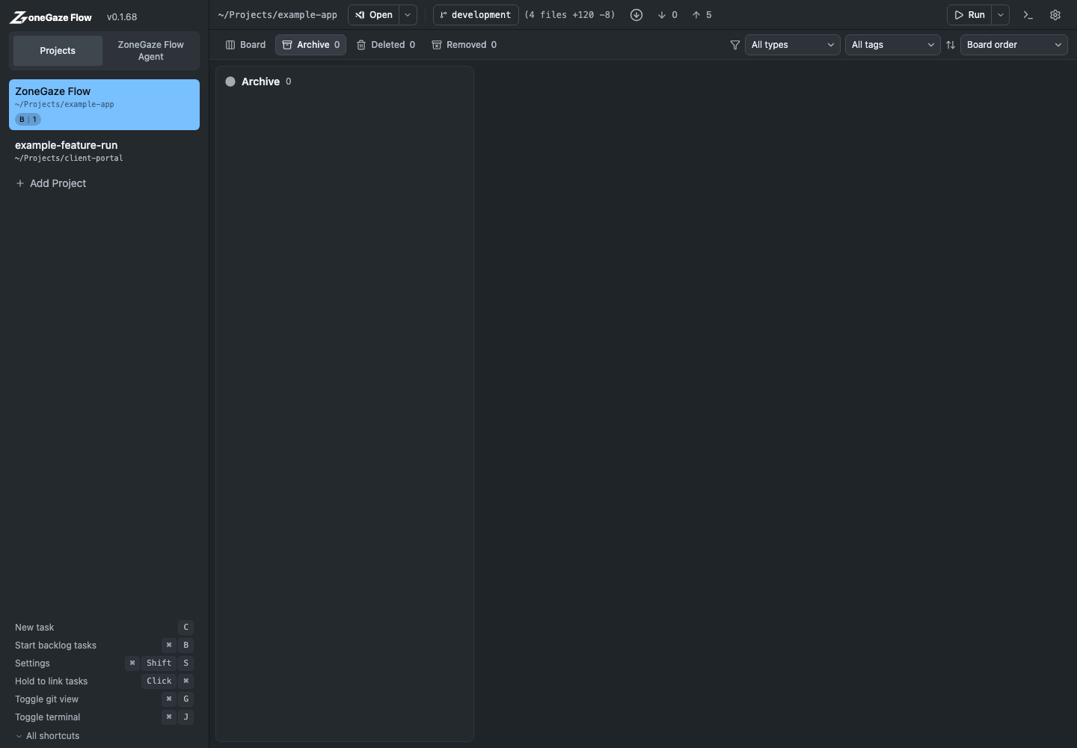Click the fetch download circle icon
The height and width of the screenshot is (748, 1077).
click(x=636, y=15)
